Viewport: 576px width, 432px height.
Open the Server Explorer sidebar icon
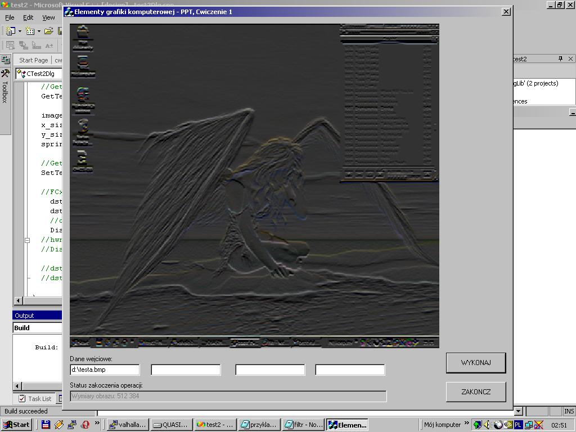pyautogui.click(x=5, y=60)
